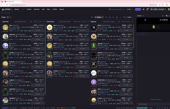Expand the GLOBAL region dropdown
Screen dimensions: 170x109
point(151,108)
